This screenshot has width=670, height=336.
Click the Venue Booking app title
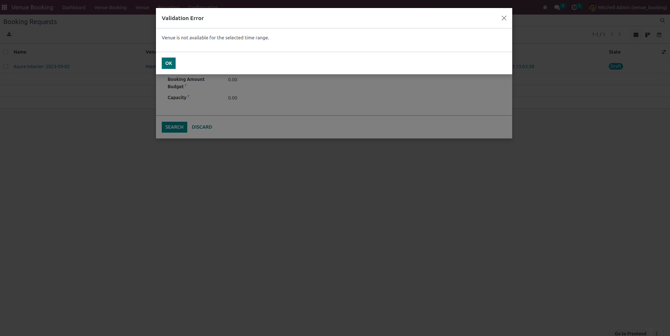click(32, 7)
